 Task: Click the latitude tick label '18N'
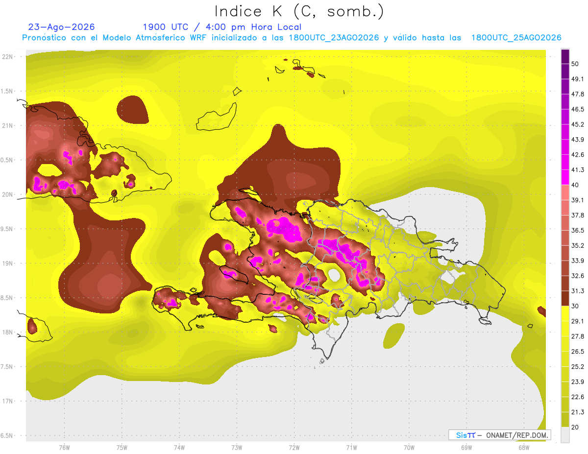point(7,333)
